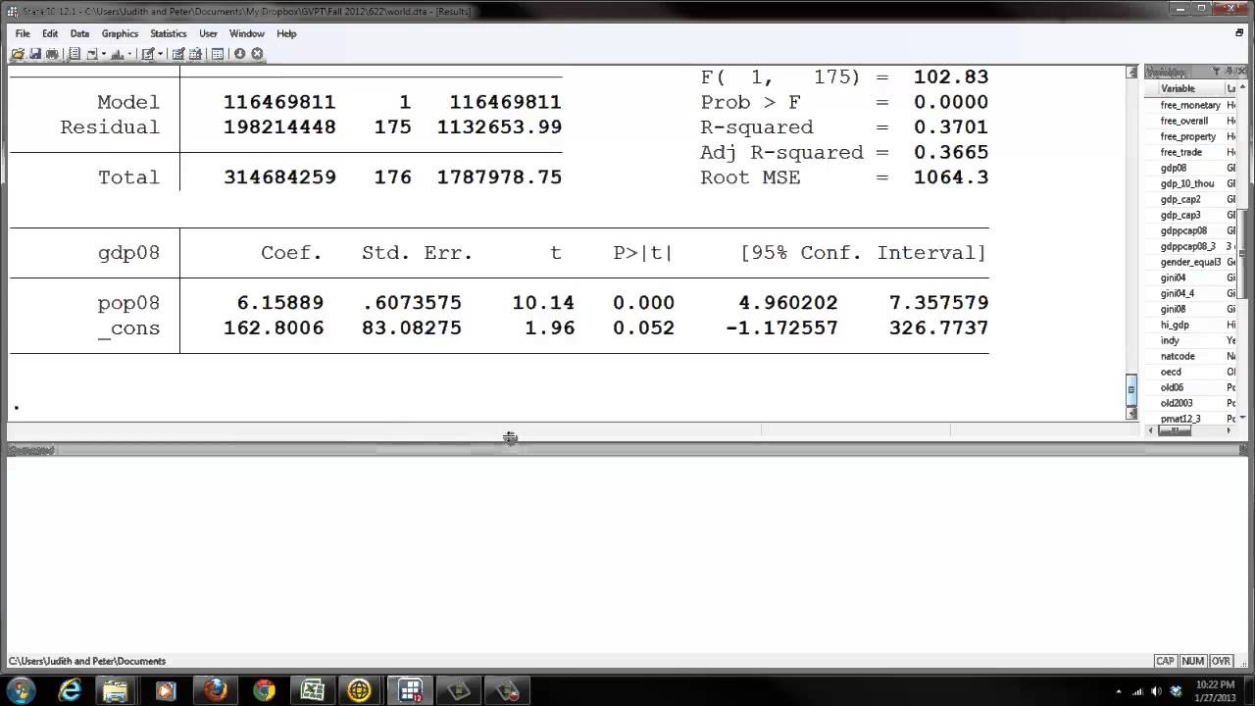This screenshot has height=706, width=1255.
Task: Open the Statistics menu
Action: pyautogui.click(x=168, y=33)
